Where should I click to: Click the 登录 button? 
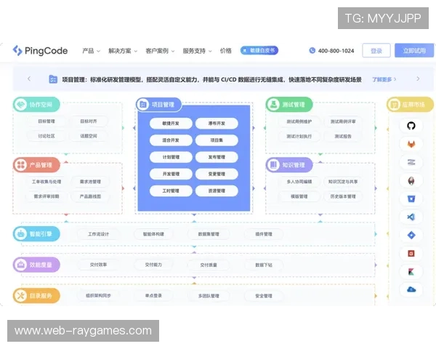376,51
